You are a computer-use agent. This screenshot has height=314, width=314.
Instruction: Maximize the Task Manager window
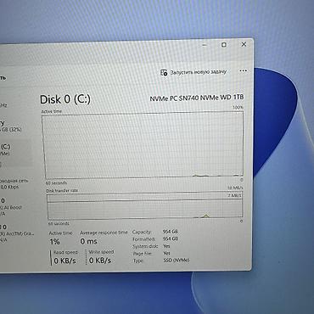[224, 45]
